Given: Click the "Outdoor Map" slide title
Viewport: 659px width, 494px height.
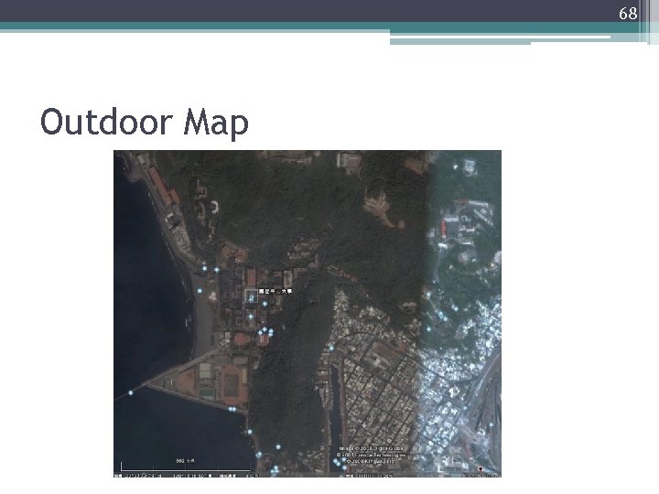Looking at the screenshot, I should click(145, 122).
